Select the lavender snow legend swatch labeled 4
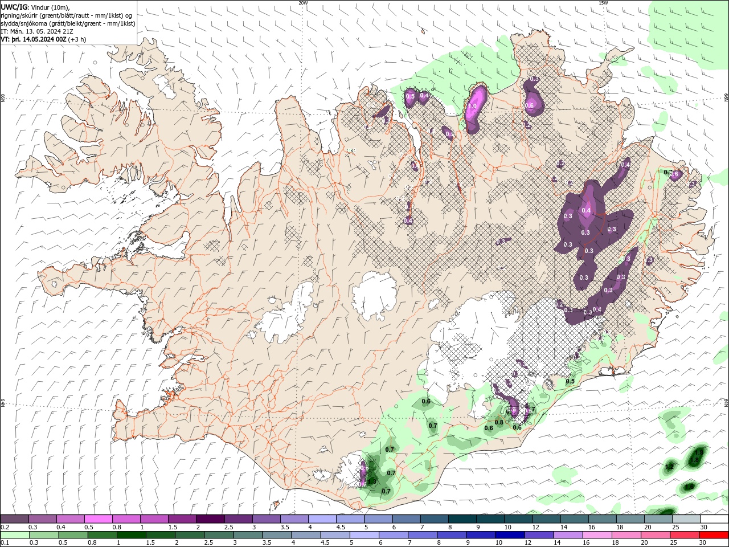The height and width of the screenshot is (547, 729). tap(322, 519)
